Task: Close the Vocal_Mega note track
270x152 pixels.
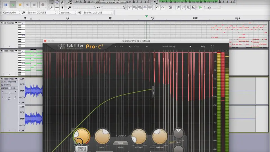Action: point(2,51)
